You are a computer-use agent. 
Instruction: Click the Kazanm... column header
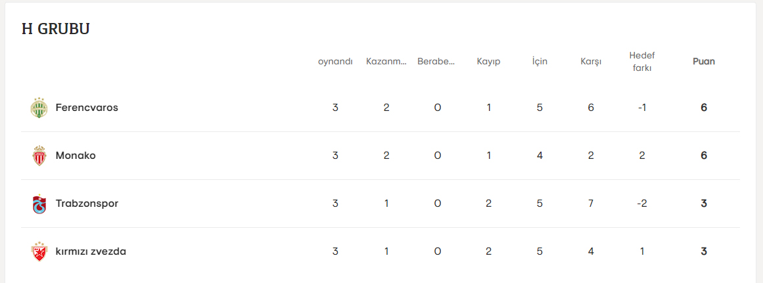pos(386,62)
